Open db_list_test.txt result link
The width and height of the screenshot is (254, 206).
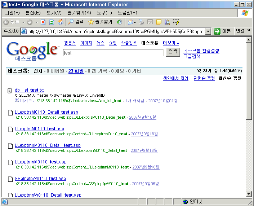click(x=29, y=90)
